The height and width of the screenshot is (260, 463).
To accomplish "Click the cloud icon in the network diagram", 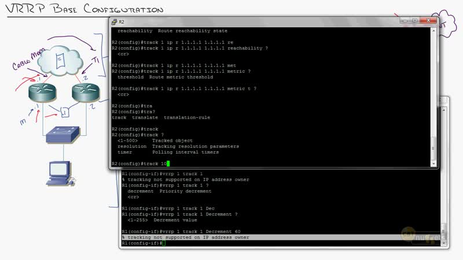I will (x=60, y=61).
